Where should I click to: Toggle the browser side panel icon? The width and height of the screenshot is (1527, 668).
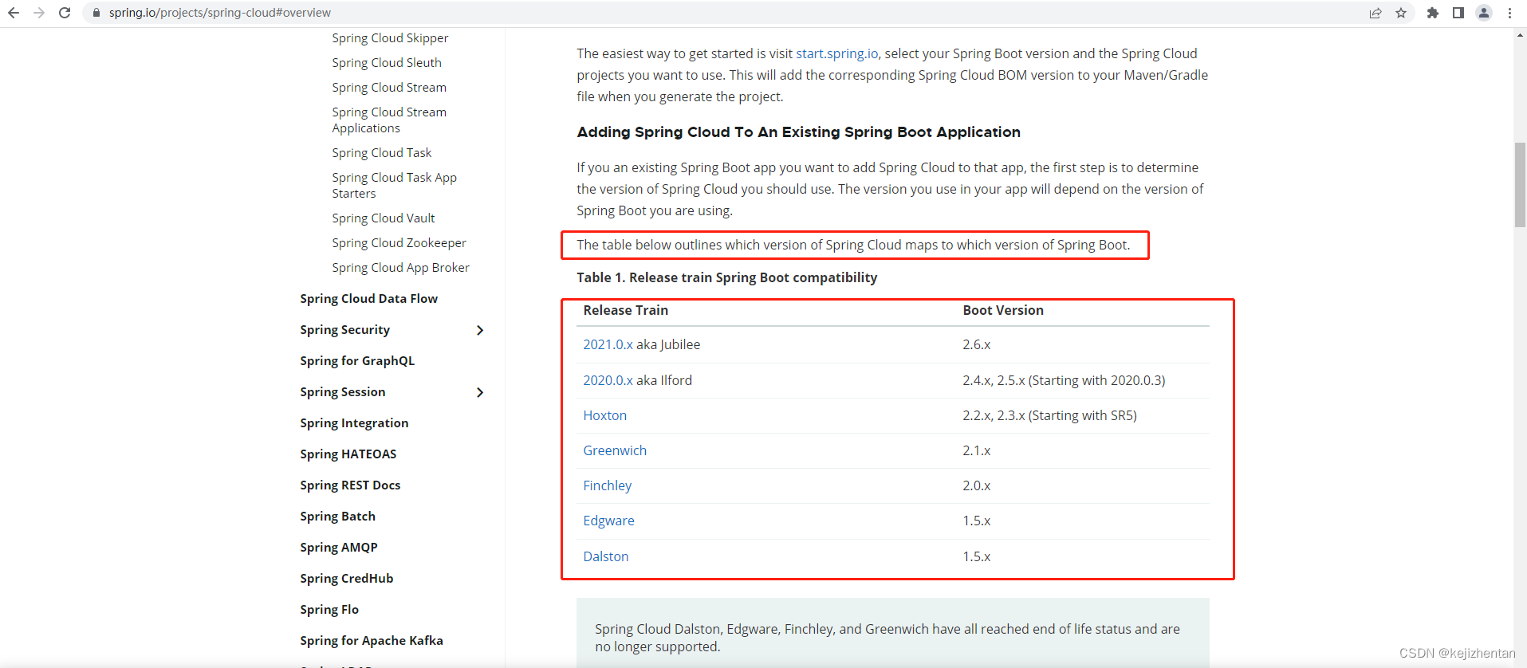coord(1458,13)
